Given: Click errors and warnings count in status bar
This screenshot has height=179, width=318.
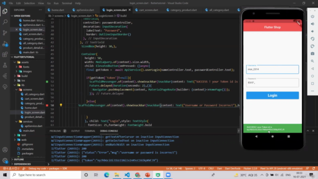Looking at the screenshot, I should [11, 169].
